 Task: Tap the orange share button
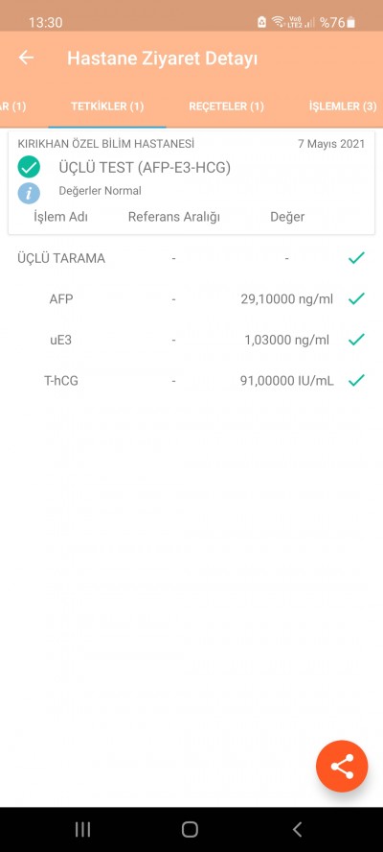click(x=342, y=767)
